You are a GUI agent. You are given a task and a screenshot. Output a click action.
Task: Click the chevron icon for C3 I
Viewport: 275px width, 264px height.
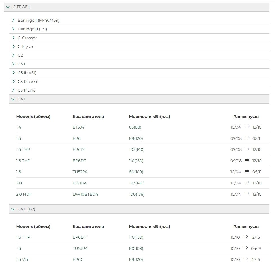[x=13, y=64]
